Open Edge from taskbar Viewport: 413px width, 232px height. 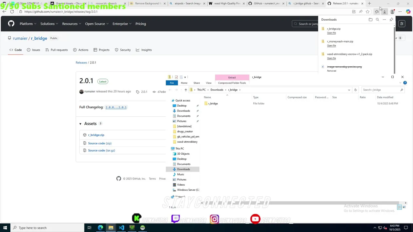click(x=100, y=228)
